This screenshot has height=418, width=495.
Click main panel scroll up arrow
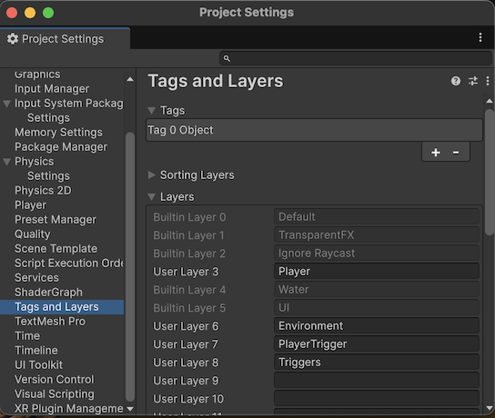490,101
